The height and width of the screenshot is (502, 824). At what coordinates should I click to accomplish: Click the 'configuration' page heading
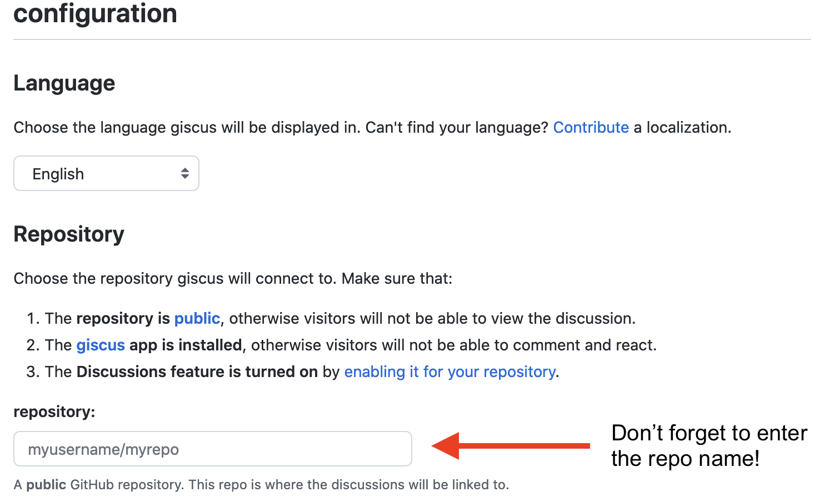[x=95, y=13]
